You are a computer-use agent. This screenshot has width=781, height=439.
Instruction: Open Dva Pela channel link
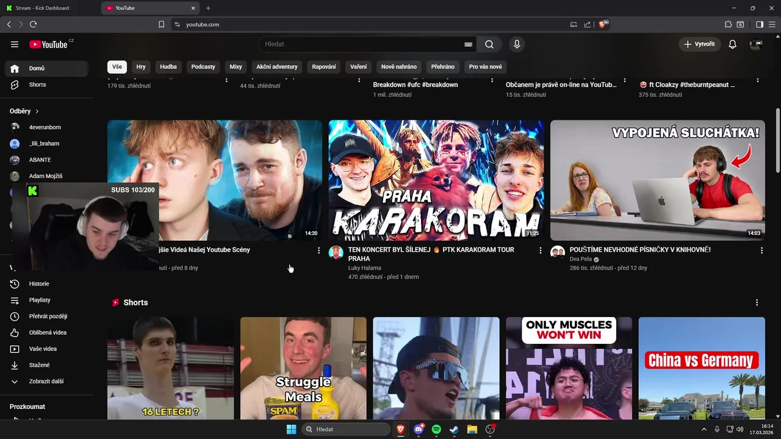coord(581,259)
